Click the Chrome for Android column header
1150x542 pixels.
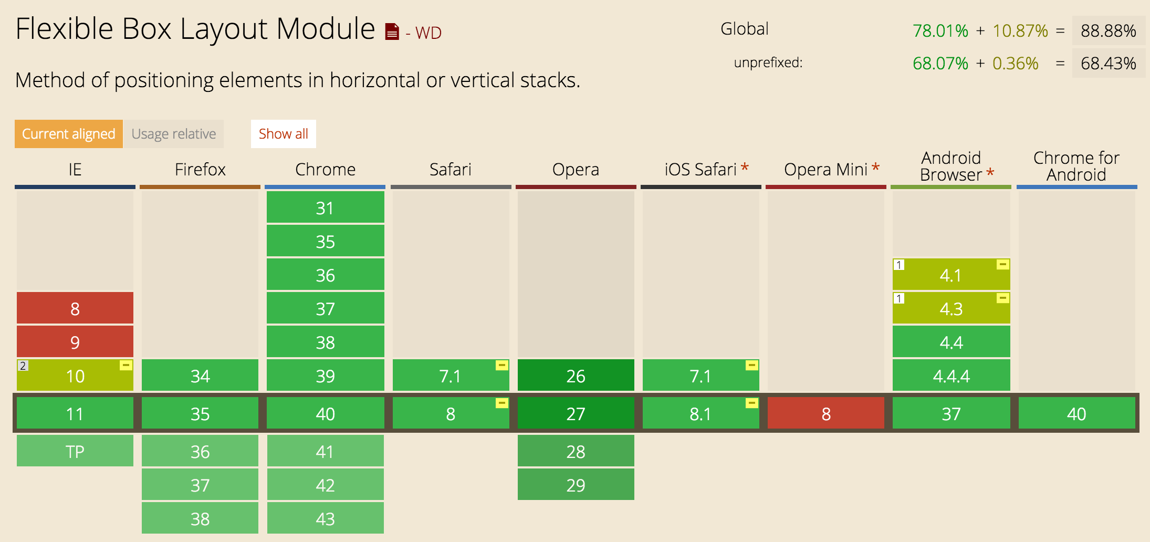pos(1076,166)
